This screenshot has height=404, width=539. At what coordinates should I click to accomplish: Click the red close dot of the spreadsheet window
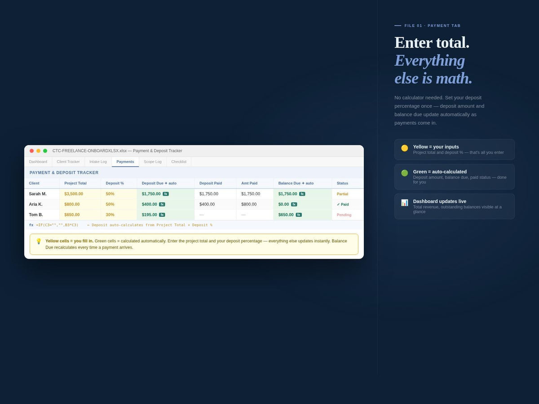point(31,151)
